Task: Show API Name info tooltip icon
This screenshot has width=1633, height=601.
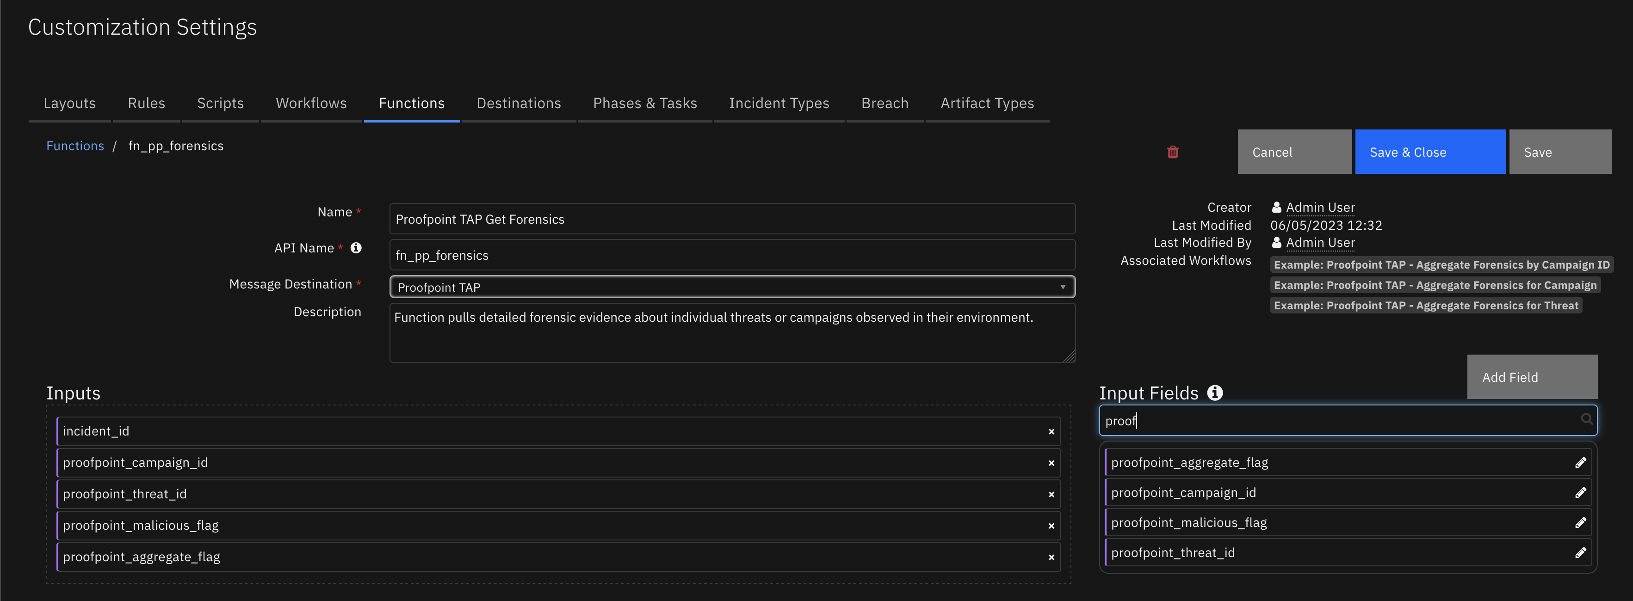Action: [x=356, y=248]
